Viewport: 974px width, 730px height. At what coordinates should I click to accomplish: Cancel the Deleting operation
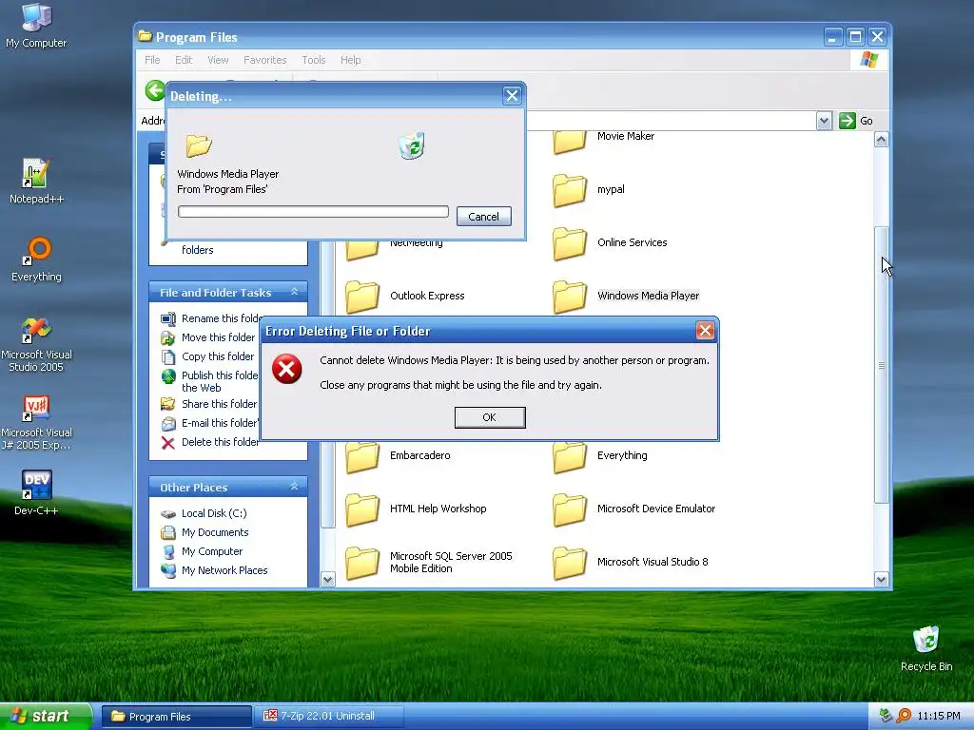[483, 216]
